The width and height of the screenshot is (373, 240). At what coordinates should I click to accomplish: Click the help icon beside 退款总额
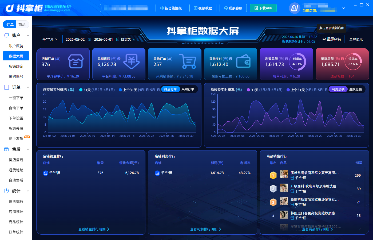(342, 59)
